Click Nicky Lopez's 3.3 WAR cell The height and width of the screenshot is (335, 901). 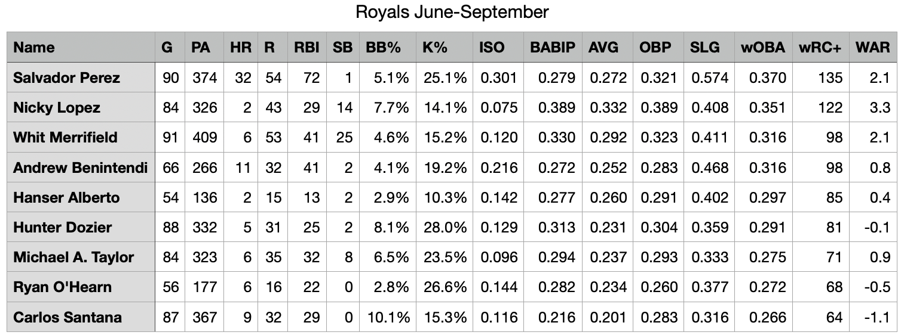point(879,107)
